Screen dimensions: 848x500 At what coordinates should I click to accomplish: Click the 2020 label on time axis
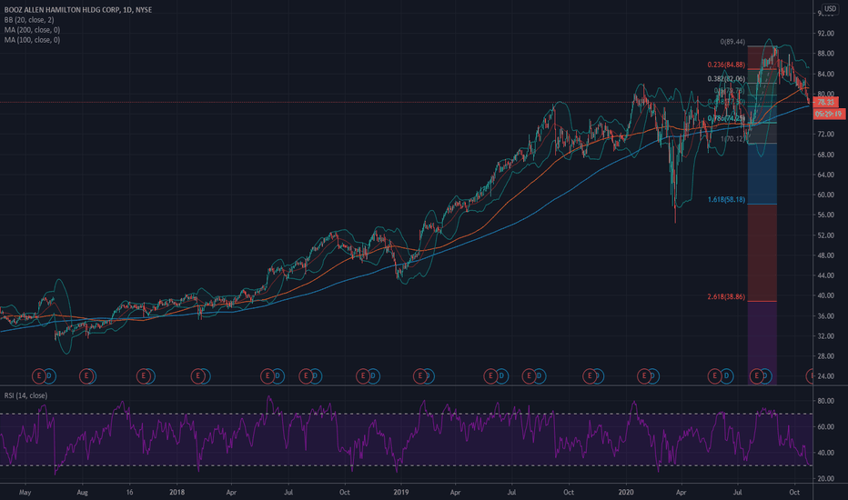pos(626,493)
